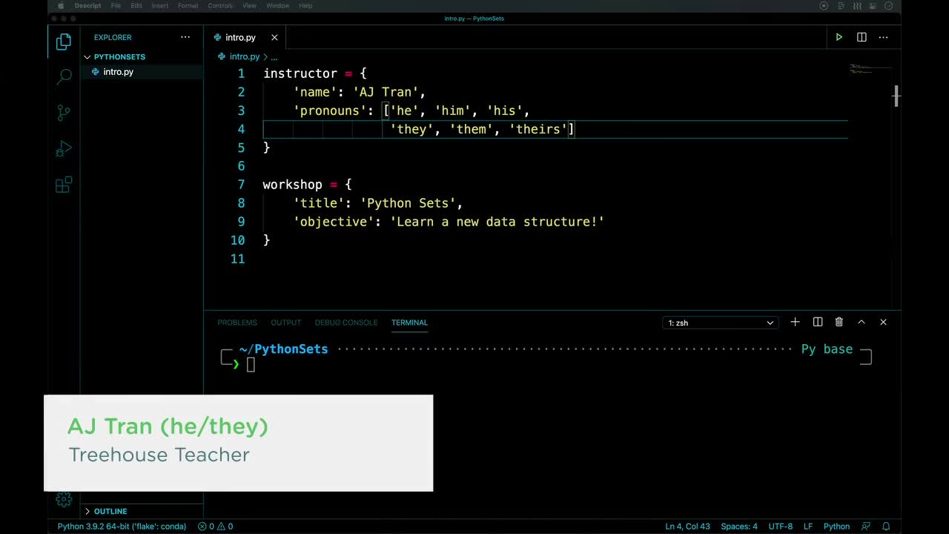Click the Python 3.9.2 interpreter in status bar

tap(121, 526)
